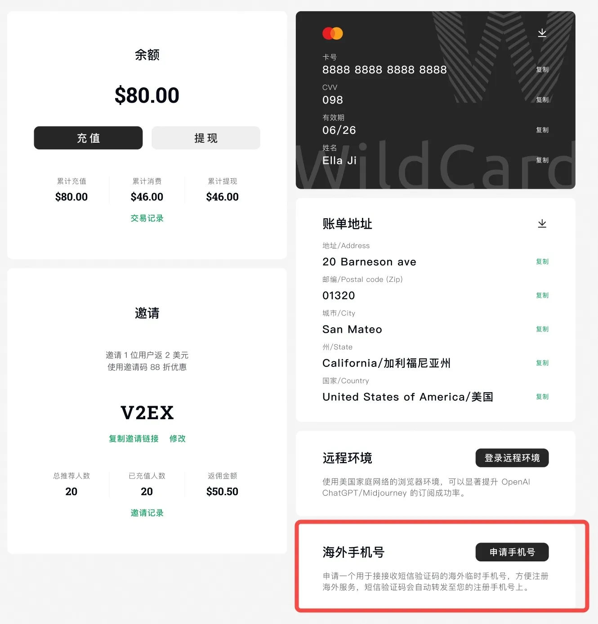The width and height of the screenshot is (598, 624).
Task: Copy the card number 8888 8888 8888 8888
Action: click(x=542, y=69)
